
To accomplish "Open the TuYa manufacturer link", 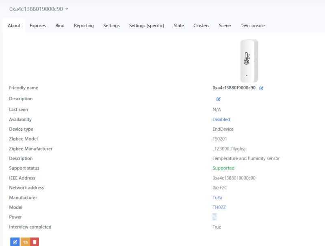I will point(217,198).
